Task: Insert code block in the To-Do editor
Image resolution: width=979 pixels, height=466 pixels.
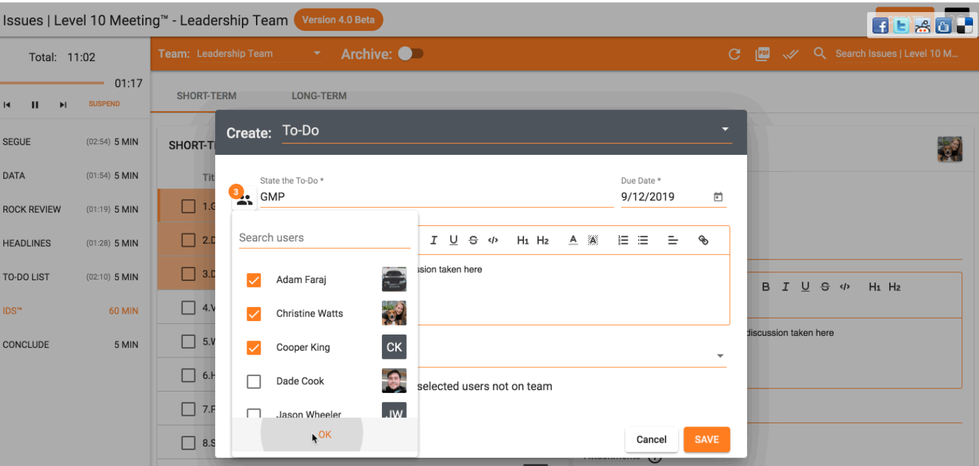Action: 493,240
